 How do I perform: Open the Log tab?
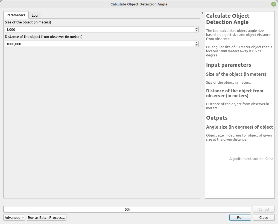tap(35, 16)
